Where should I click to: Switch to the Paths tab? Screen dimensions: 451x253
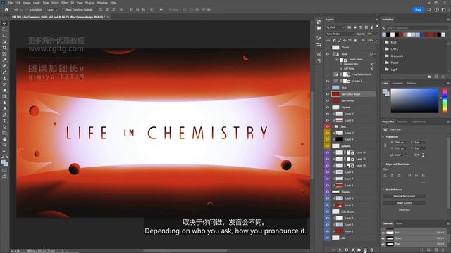coord(400,223)
